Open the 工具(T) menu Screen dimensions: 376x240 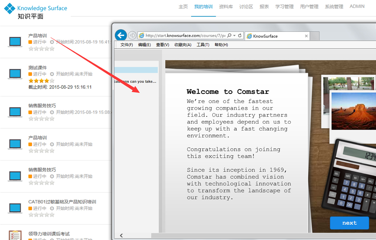pos(203,45)
